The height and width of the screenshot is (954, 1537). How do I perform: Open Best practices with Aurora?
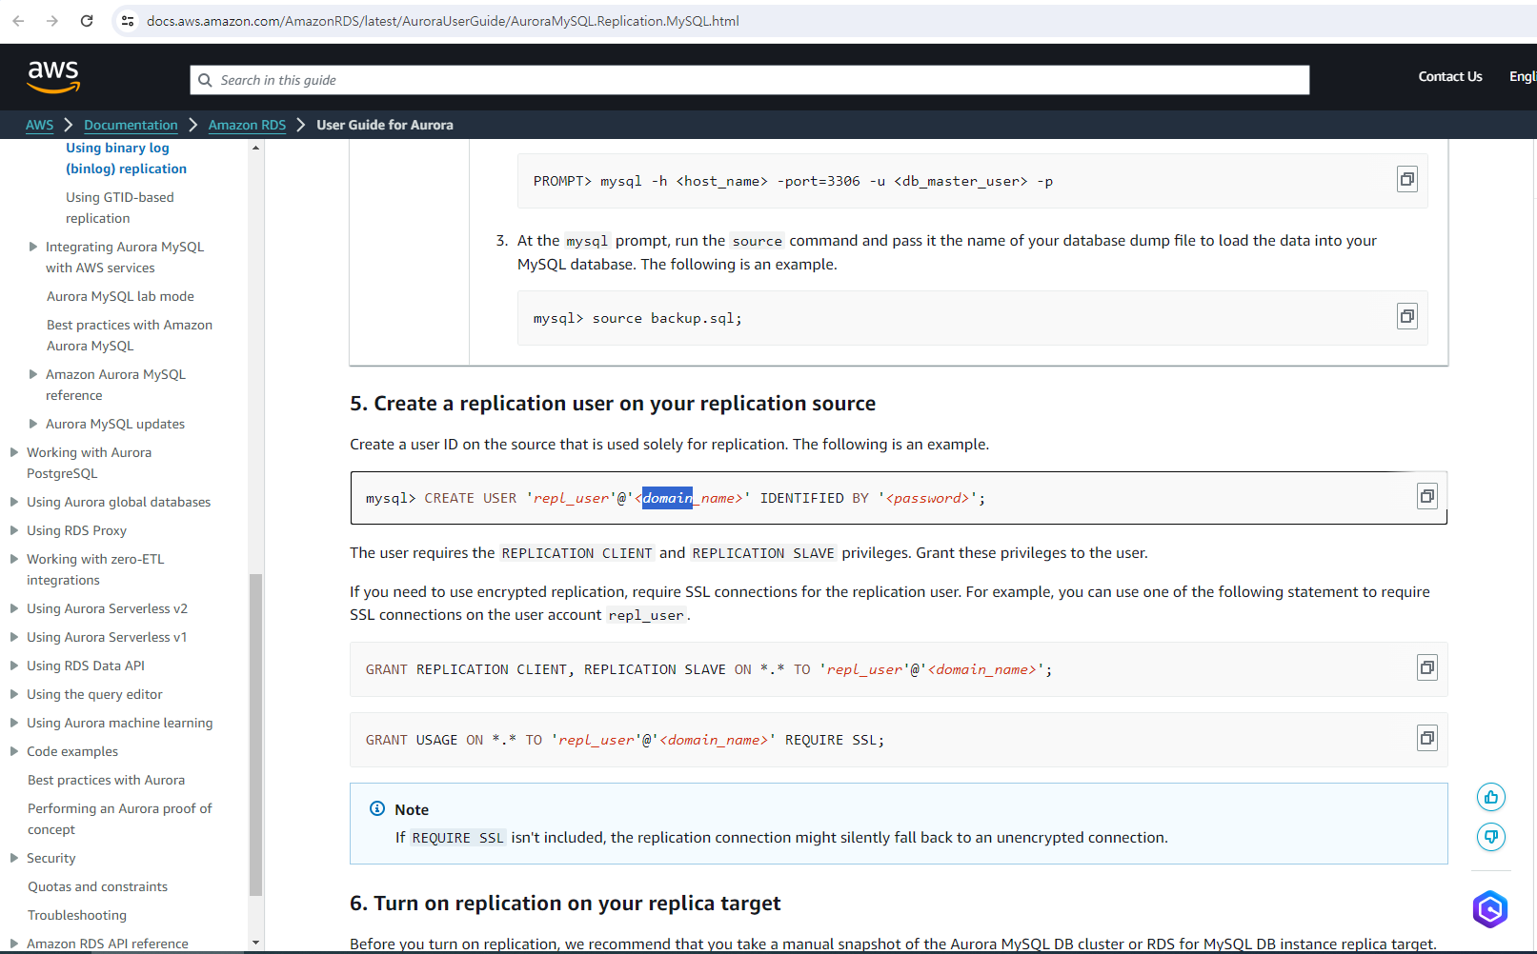[107, 780]
